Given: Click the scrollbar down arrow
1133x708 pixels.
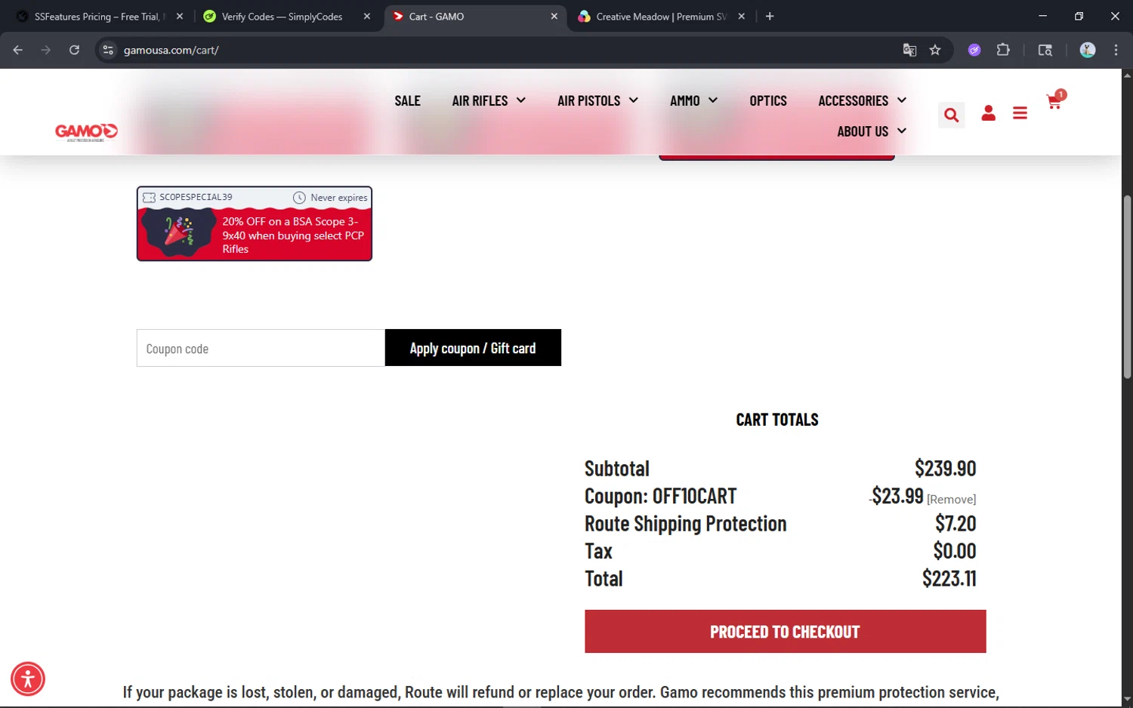Looking at the screenshot, I should (x=1127, y=700).
